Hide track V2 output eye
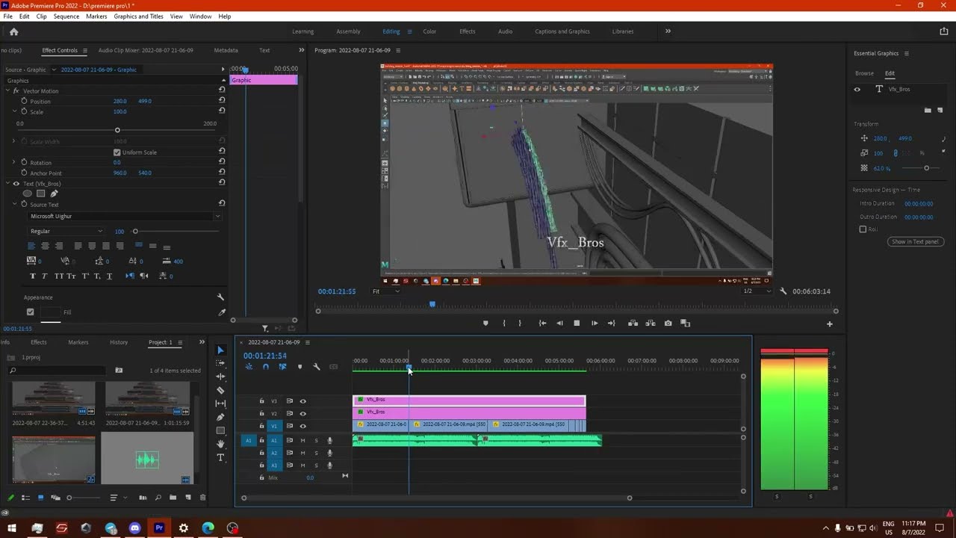 (x=302, y=413)
